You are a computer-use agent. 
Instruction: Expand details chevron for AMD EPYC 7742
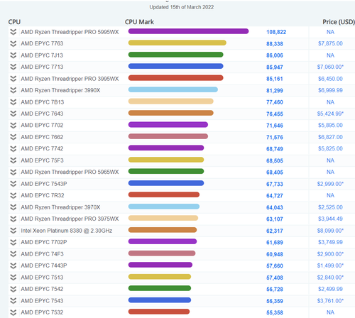[13, 148]
